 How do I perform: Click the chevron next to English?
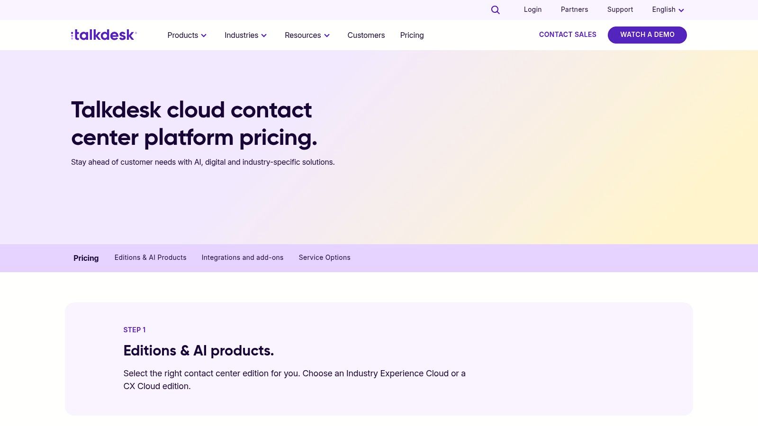[681, 10]
